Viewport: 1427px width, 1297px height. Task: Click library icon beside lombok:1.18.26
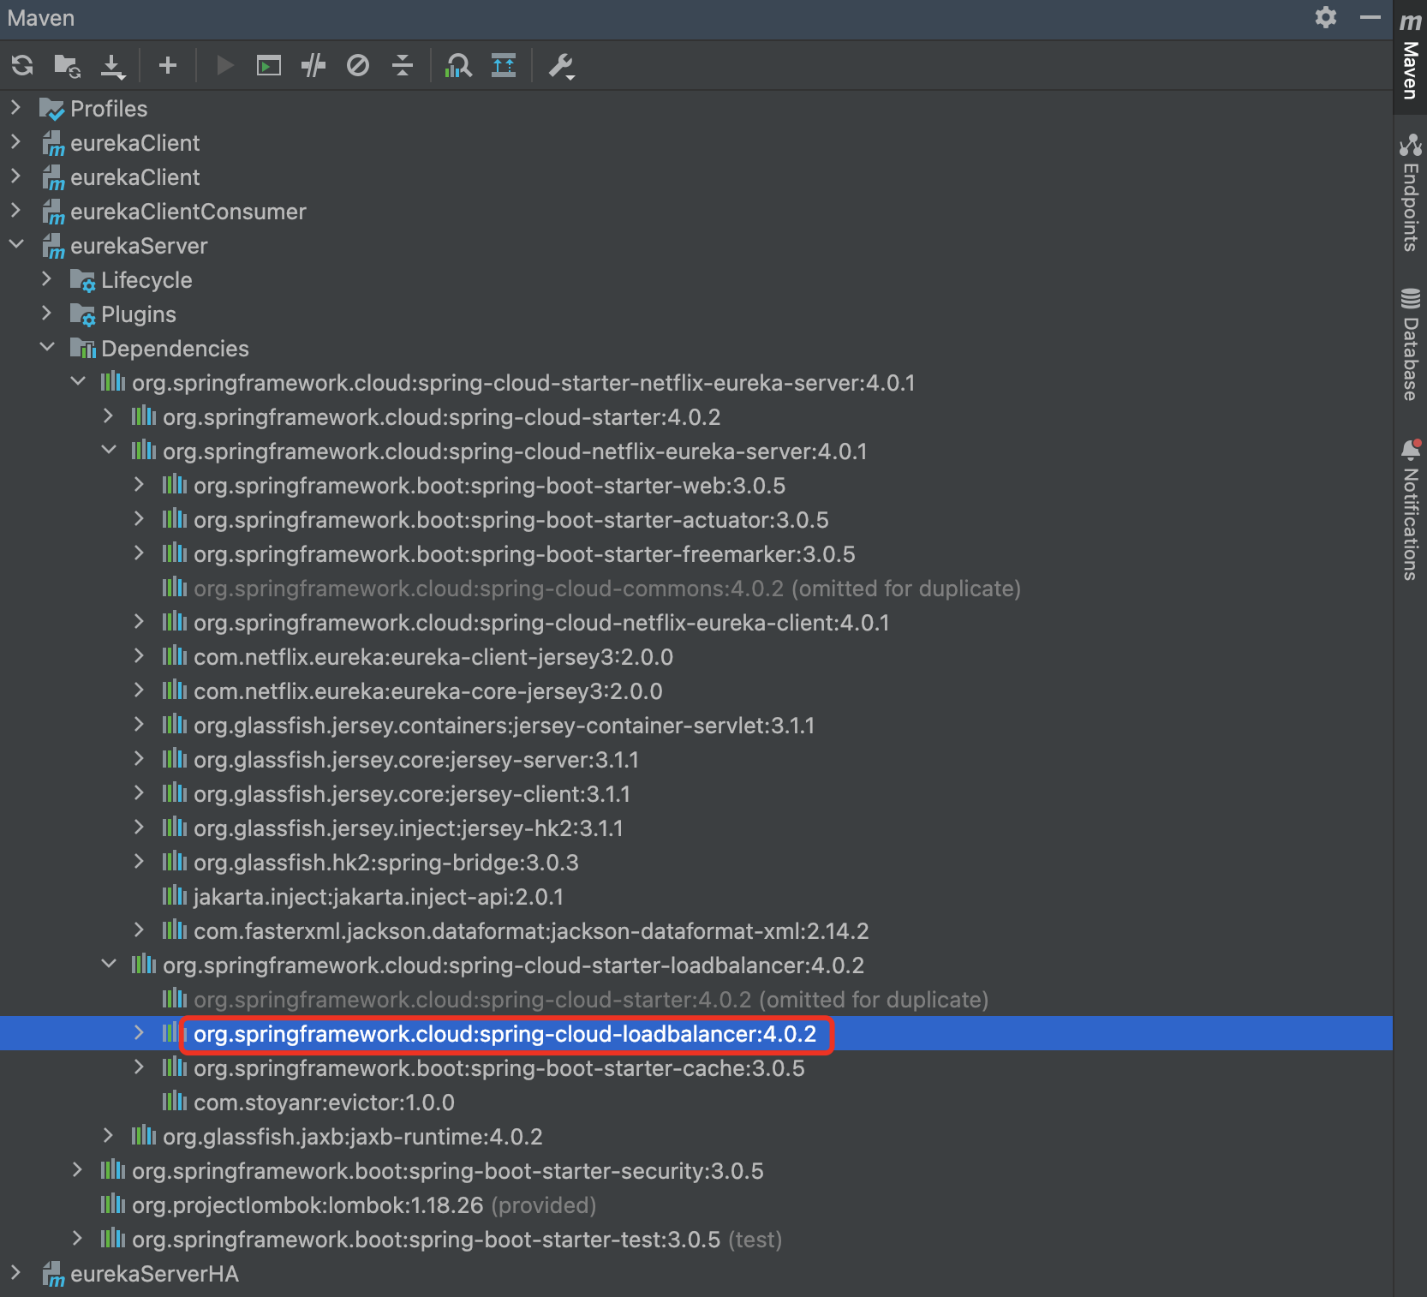[112, 1204]
